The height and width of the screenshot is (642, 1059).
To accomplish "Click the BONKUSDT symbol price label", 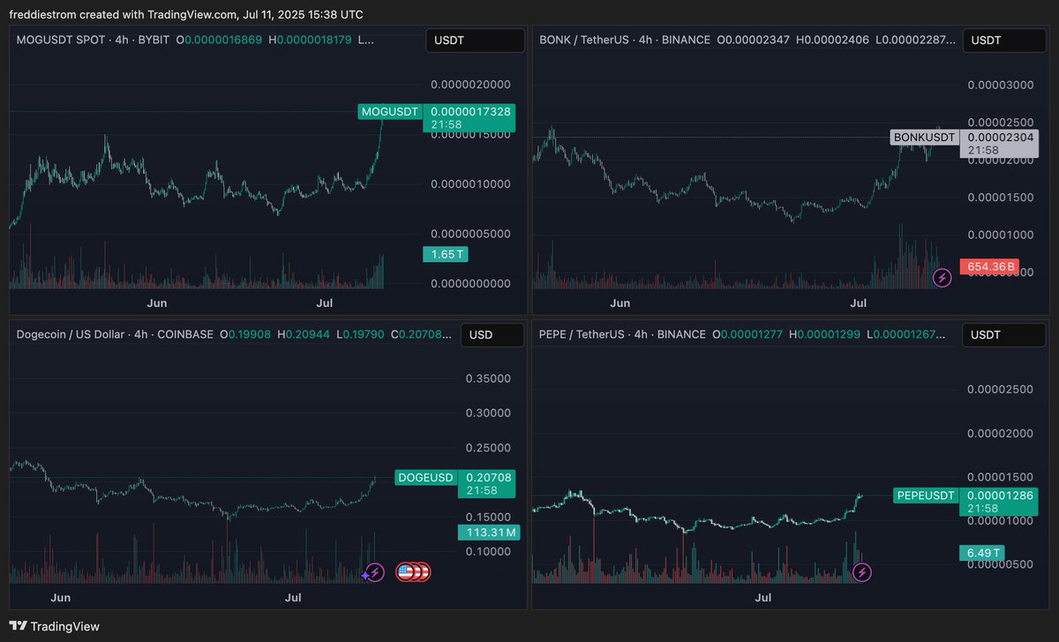I will [x=924, y=138].
